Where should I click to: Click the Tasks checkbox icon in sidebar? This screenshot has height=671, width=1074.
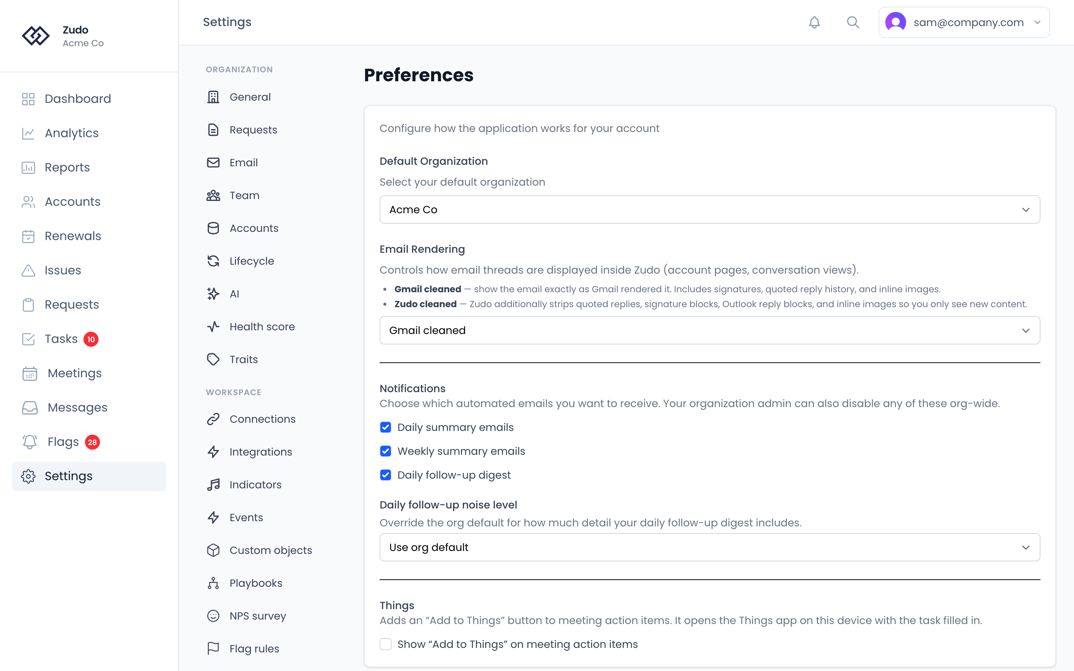pos(28,339)
